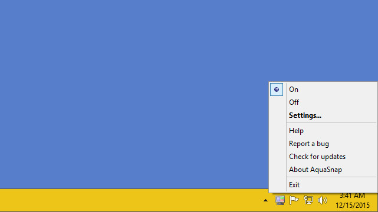378x212 pixels.
Task: Open the Help menu entry
Action: click(x=323, y=131)
